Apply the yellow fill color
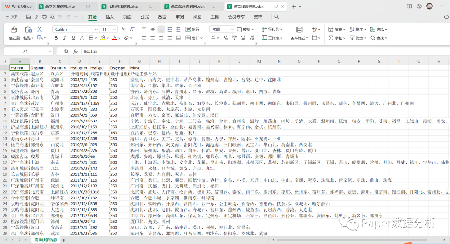The height and width of the screenshot is (244, 450). (103, 38)
